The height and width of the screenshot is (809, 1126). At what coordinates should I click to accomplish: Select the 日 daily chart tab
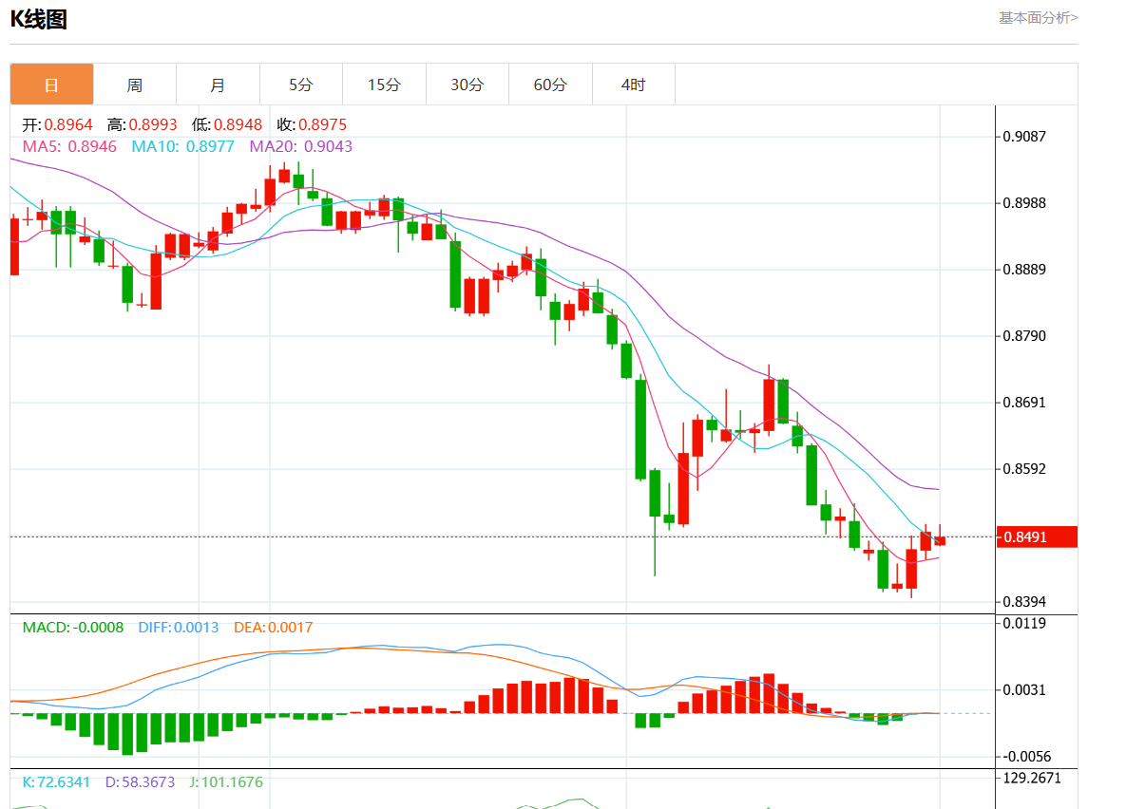[x=51, y=85]
